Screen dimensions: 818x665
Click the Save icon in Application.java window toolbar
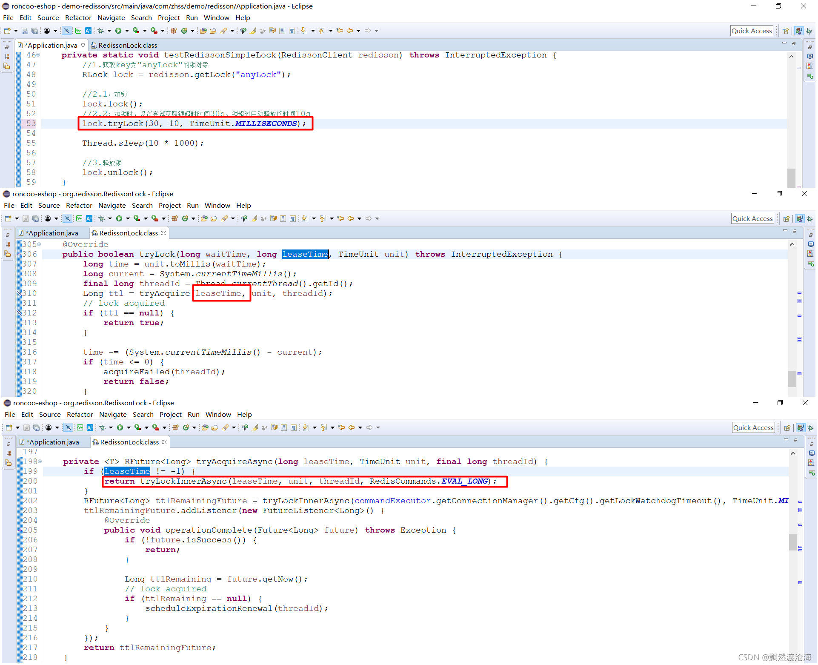[x=25, y=31]
